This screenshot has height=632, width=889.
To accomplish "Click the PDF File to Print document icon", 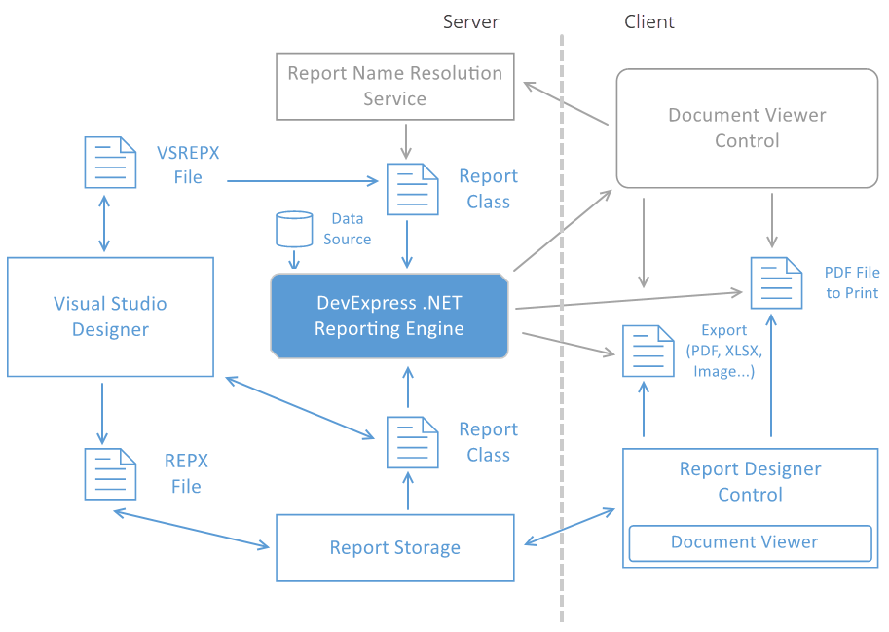I will [x=776, y=282].
